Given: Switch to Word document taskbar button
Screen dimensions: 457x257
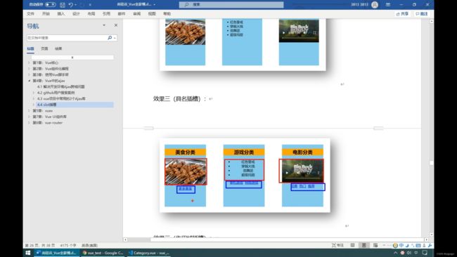Looking at the screenshot, I should tap(57, 253).
